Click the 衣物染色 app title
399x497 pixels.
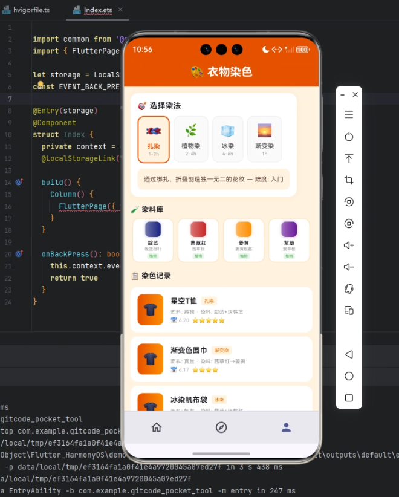coord(230,72)
